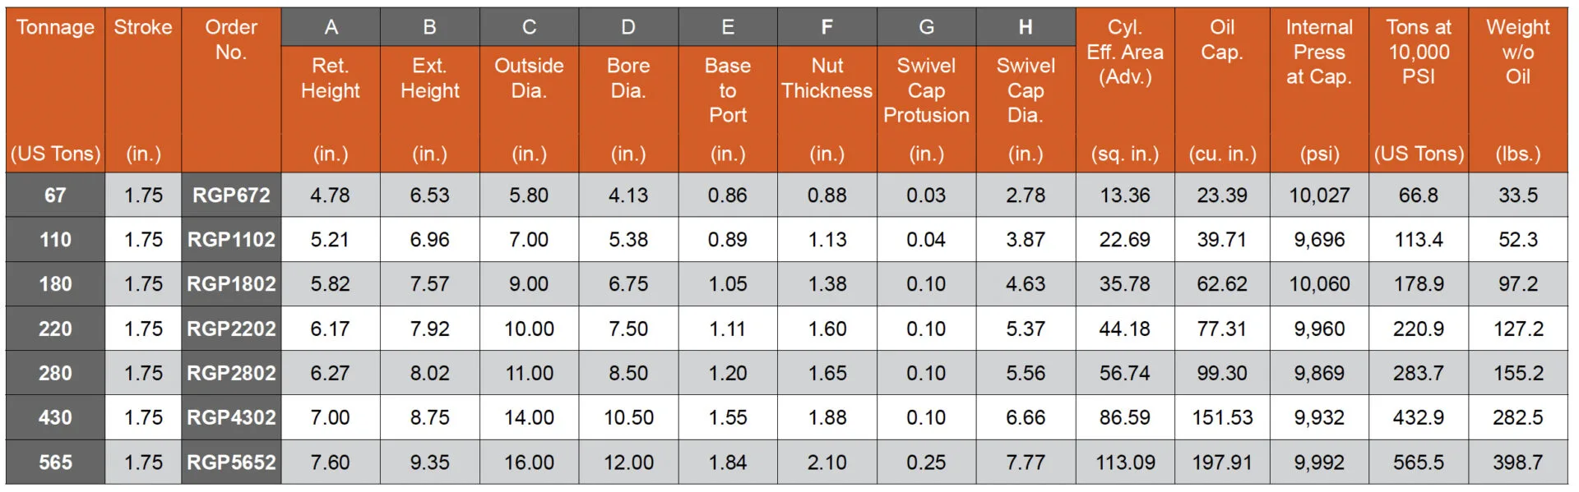Click the Ret. Height column header
Viewport: 1579px width, 492px height.
tap(331, 79)
